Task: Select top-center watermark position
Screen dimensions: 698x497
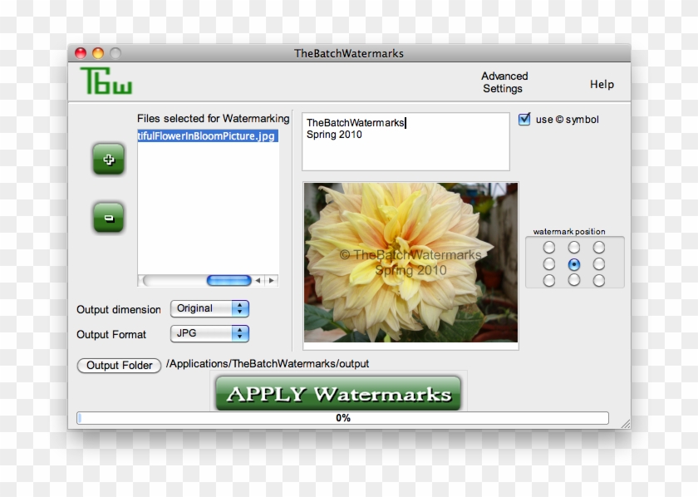Action: coord(574,247)
